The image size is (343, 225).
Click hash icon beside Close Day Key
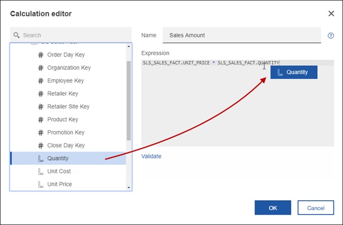(x=41, y=145)
